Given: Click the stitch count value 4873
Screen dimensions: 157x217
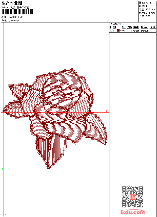Looking at the screenshot, I should point(148,3).
